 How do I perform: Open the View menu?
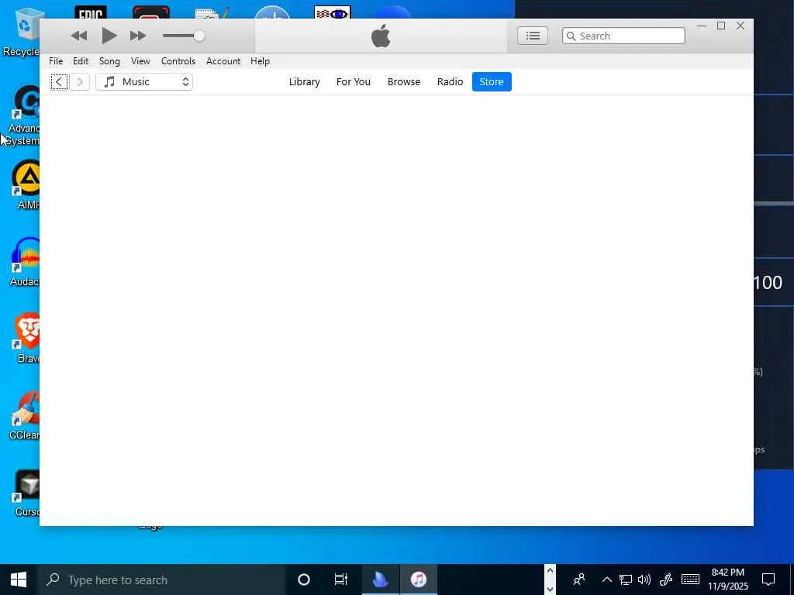point(140,61)
